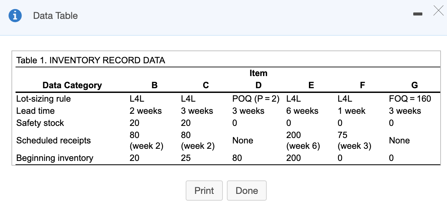Select the FOQ = 160 value
Viewport: 447px width, 204px height.
[x=410, y=99]
